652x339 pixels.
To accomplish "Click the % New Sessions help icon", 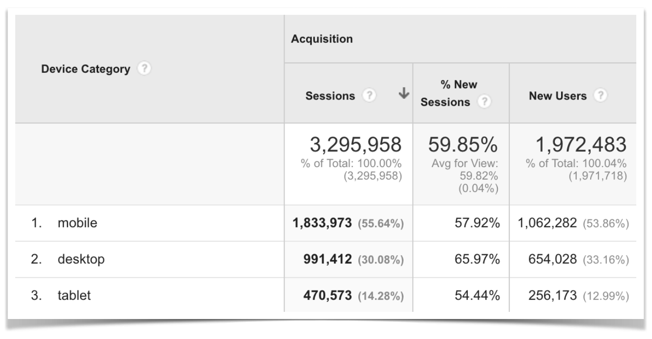I will pyautogui.click(x=484, y=101).
